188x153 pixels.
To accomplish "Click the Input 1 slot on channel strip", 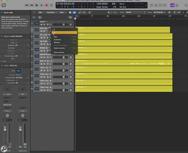I will (x=7, y=94).
